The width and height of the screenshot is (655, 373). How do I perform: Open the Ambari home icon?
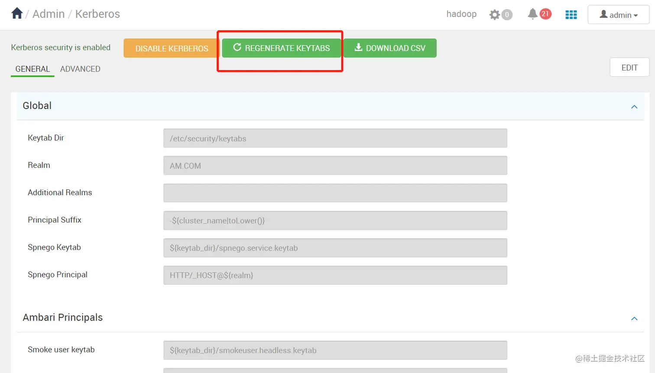click(17, 13)
